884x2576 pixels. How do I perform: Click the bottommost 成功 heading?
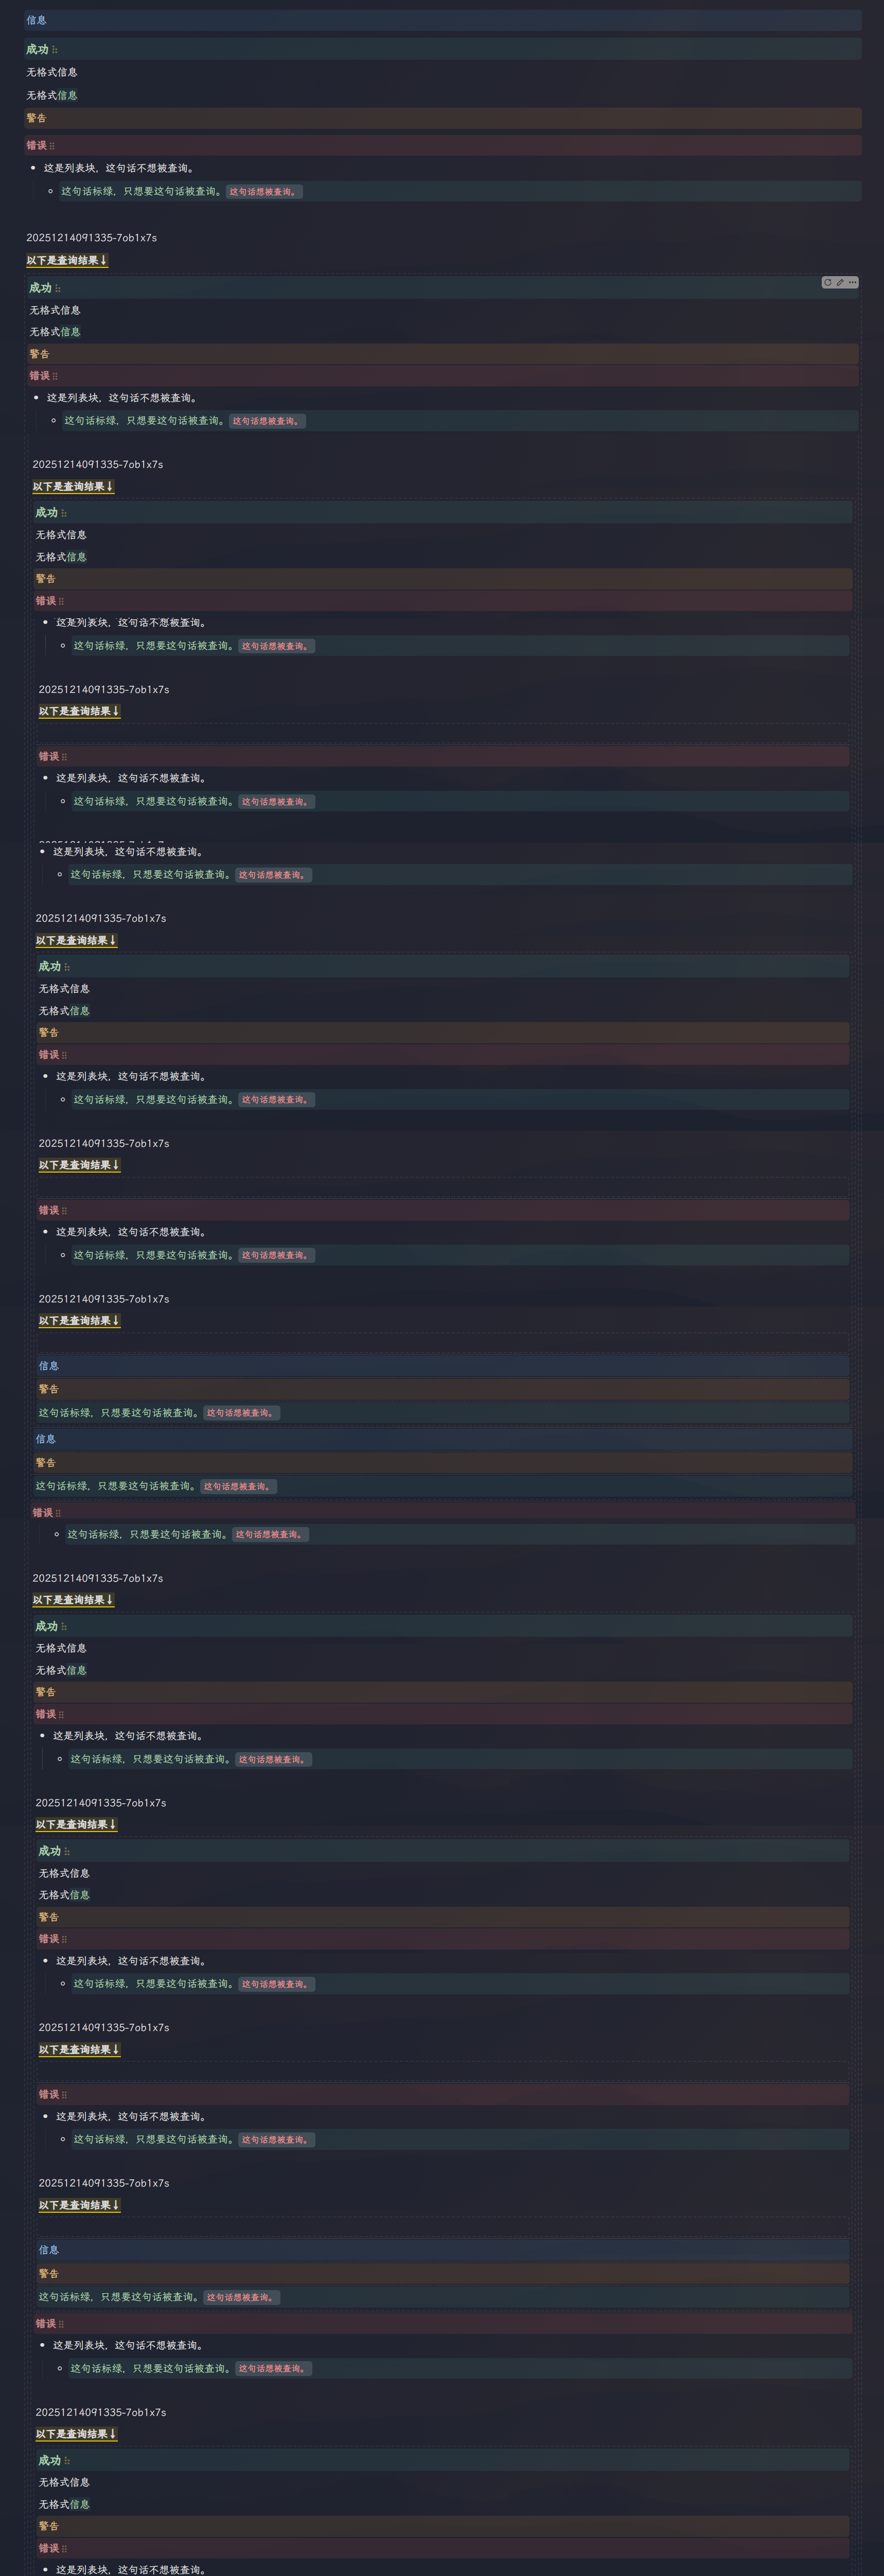pyautogui.click(x=49, y=2460)
